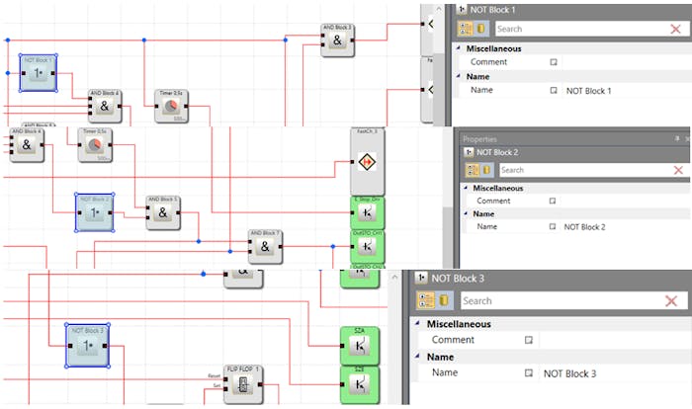Select the NOT Block 3 logic block
This screenshot has width=692, height=409.
point(87,346)
